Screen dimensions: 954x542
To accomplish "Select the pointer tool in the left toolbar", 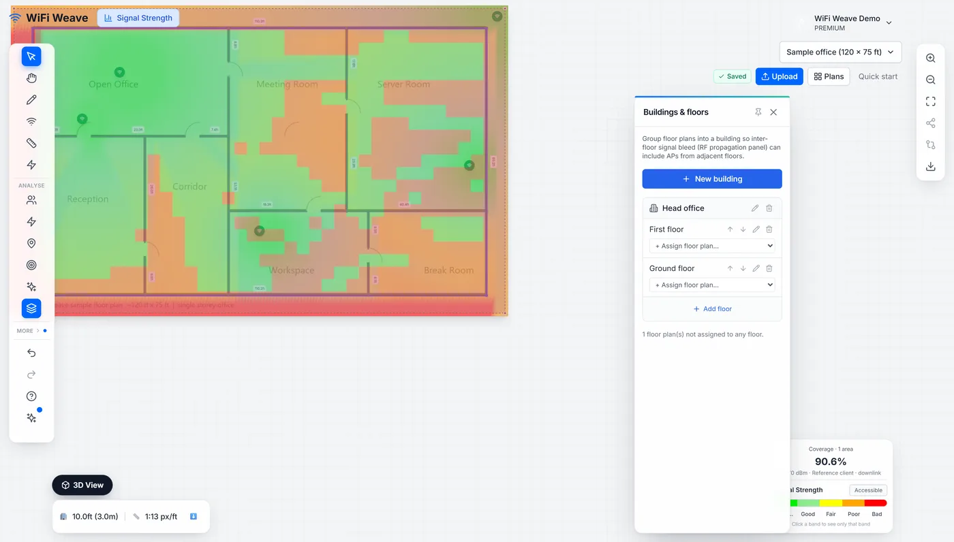I will pos(31,57).
